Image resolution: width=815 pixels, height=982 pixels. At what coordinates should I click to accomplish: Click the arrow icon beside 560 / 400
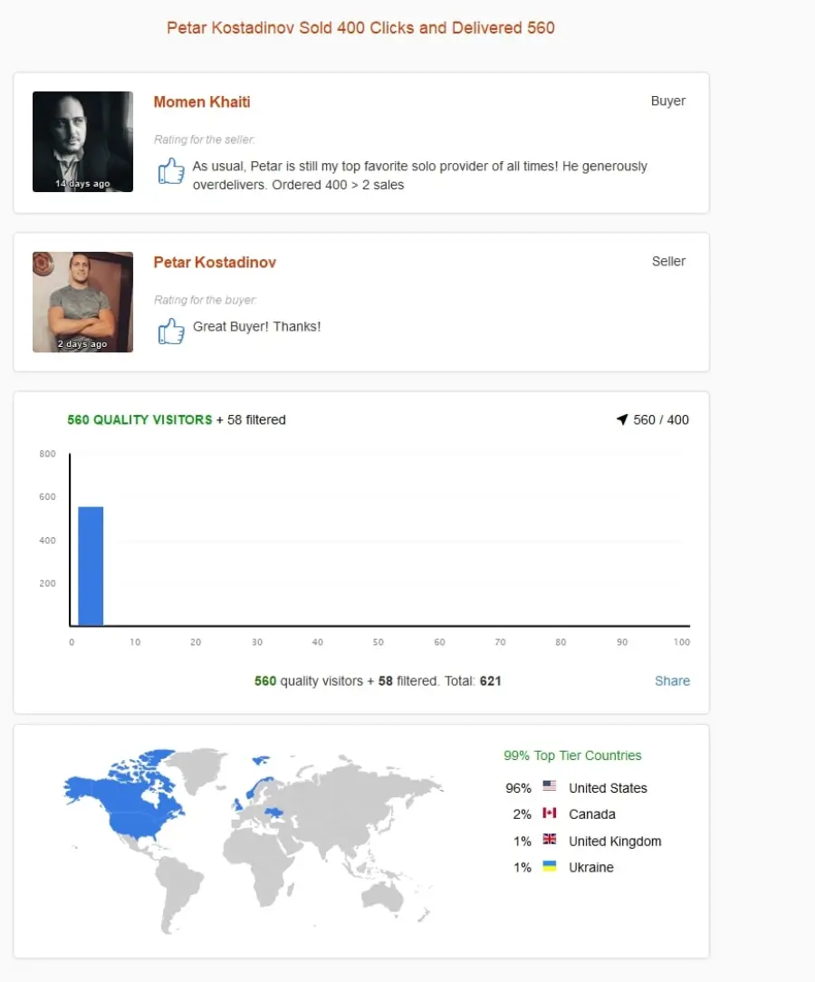click(622, 419)
